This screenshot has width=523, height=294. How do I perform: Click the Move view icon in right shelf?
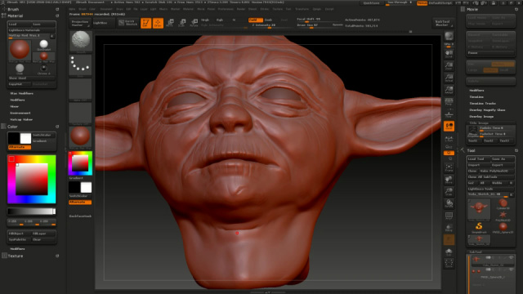click(449, 180)
